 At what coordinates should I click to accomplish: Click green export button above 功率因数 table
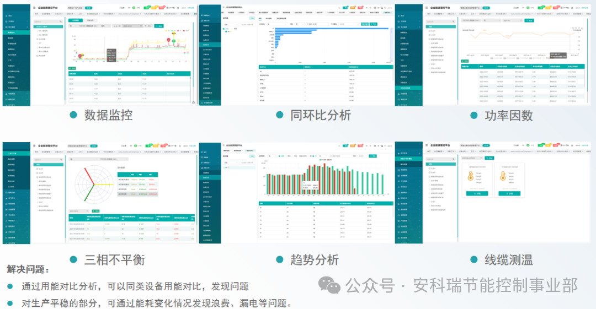[x=465, y=61]
